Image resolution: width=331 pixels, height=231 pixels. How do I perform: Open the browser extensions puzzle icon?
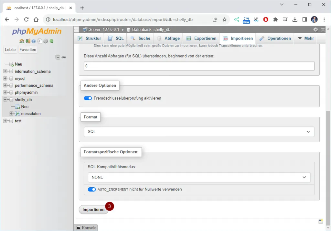(x=275, y=19)
